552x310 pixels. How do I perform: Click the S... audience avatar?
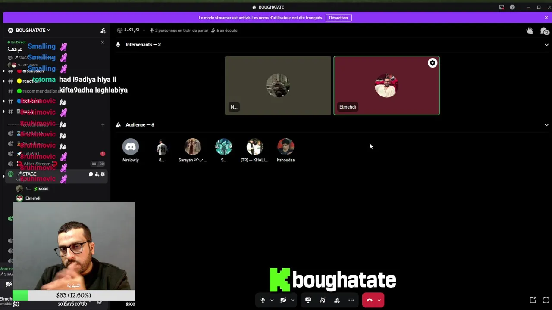pyautogui.click(x=223, y=147)
